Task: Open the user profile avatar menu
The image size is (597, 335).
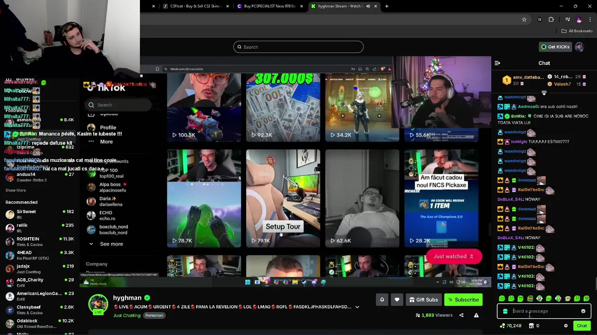Action: (579, 47)
